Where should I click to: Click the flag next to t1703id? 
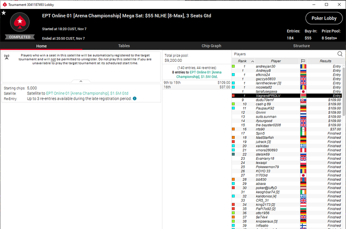tap(303, 176)
